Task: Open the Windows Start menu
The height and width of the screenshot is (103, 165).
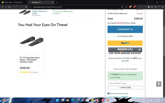Action: pos(57,100)
